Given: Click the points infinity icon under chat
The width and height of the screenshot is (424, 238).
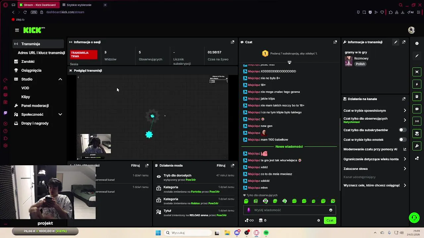Looking at the screenshot, I should 249,220.
